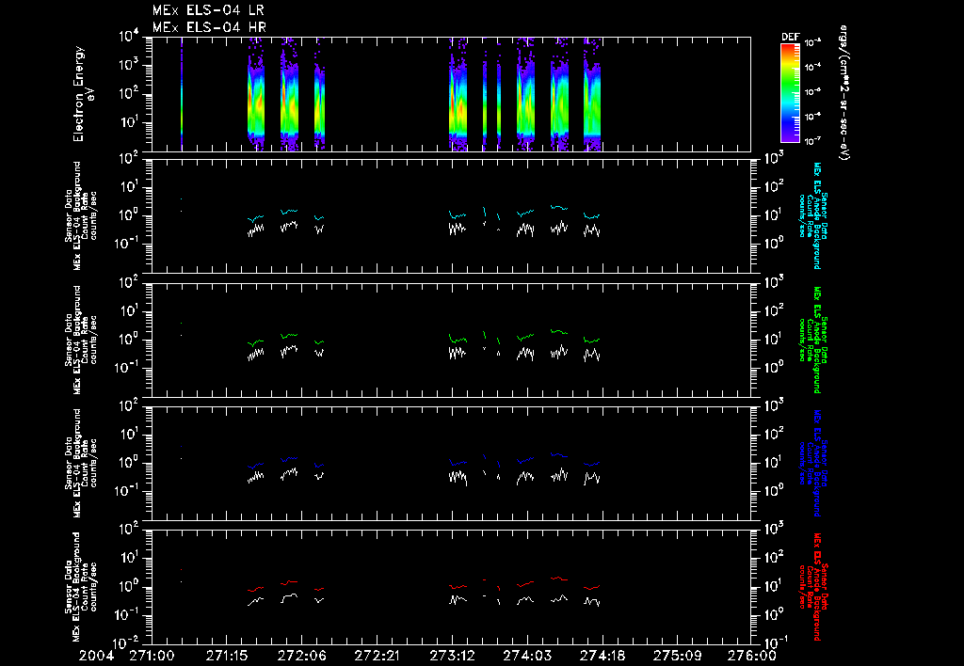Click the '272:06' time axis tick label
Screen dimensions: 964x666
[x=302, y=656]
